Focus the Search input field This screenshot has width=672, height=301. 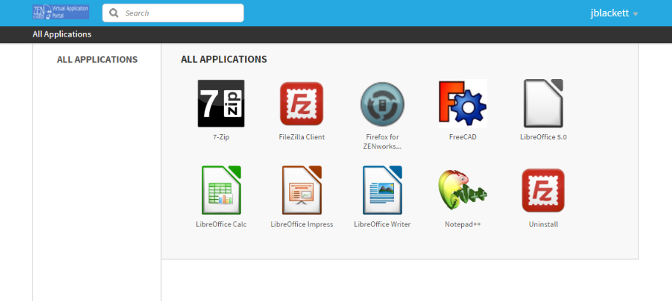(173, 13)
